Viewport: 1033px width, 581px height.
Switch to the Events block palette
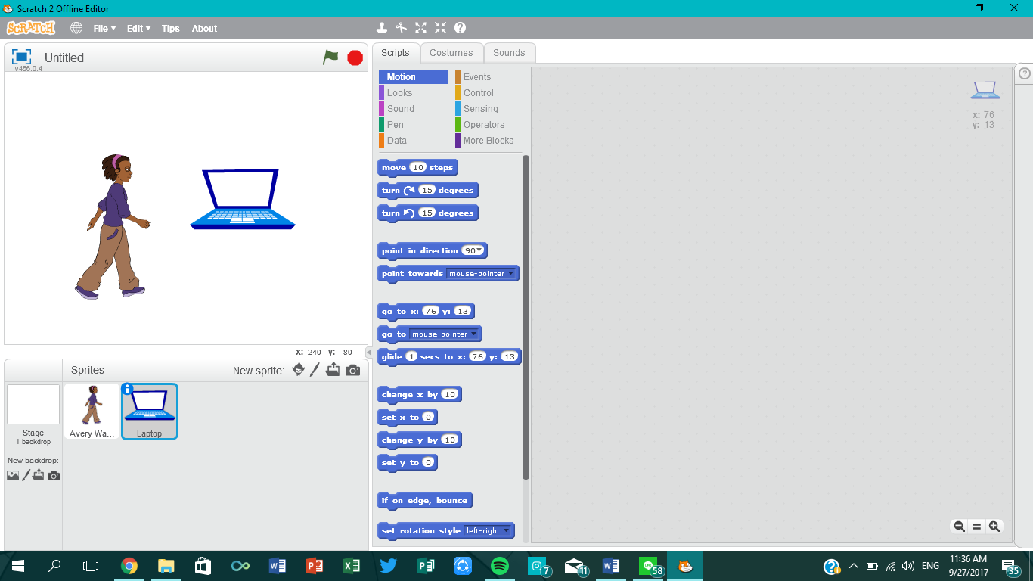point(476,76)
